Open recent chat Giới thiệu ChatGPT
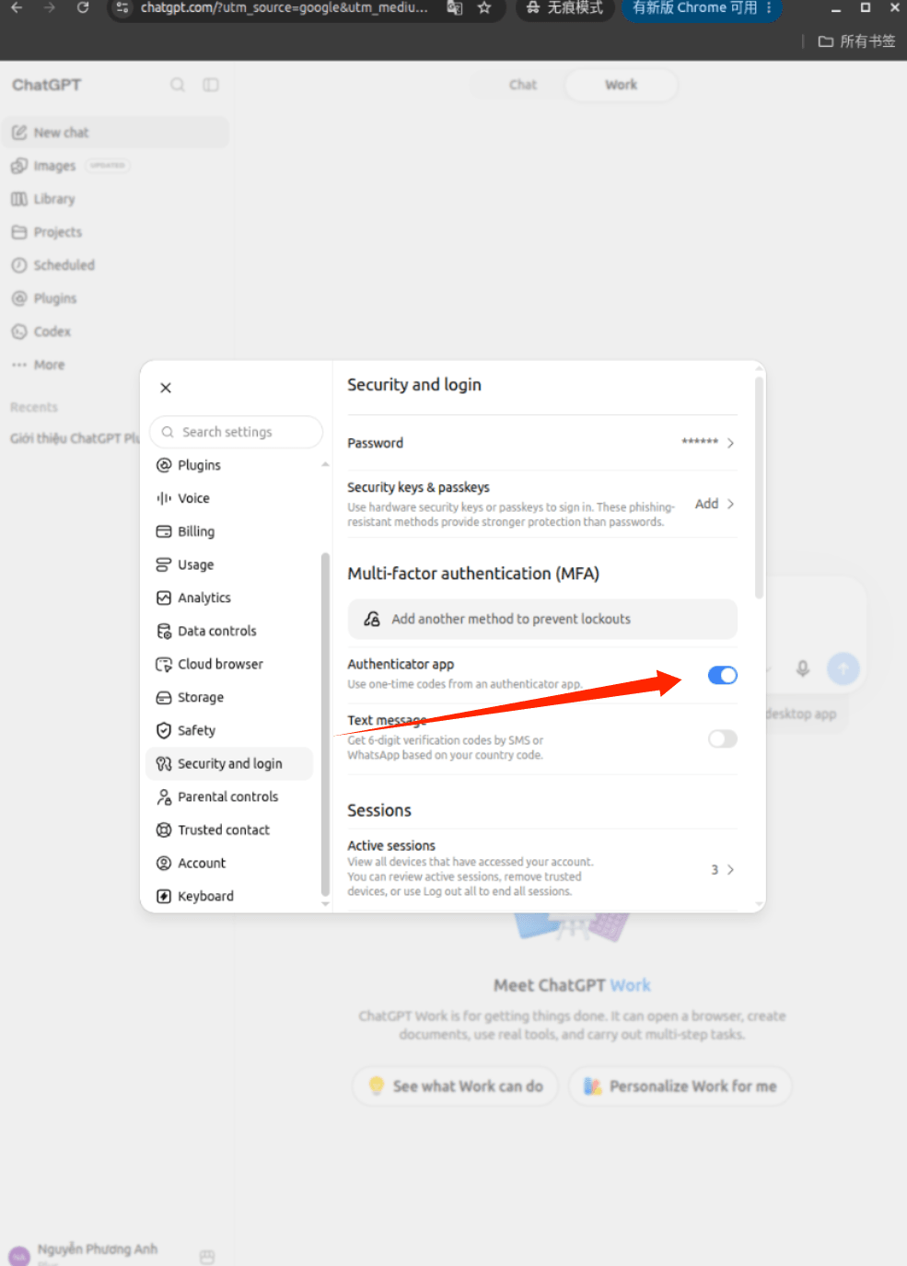Screen dimensions: 907x1266 (x=74, y=438)
